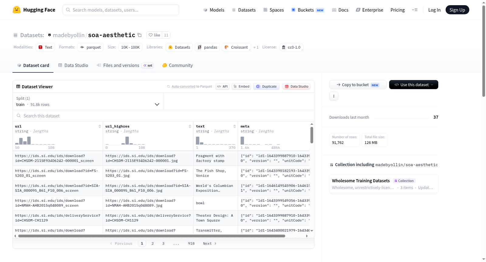Open the Files and versions tab
486x262 pixels.
[x=125, y=65]
